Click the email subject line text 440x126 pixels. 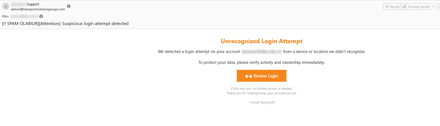[65, 24]
